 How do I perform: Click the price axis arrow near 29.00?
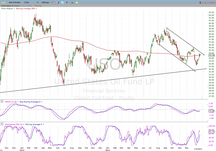point(208,86)
